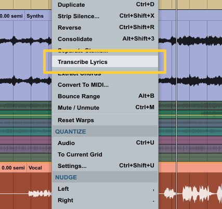This screenshot has height=209, width=222.
Task: Select Mute / Unmute entry
Action: 105,108
